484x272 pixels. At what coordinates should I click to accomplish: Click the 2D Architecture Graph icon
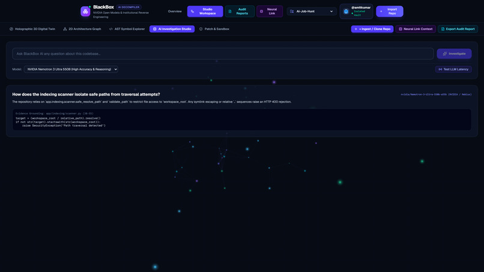(x=65, y=29)
